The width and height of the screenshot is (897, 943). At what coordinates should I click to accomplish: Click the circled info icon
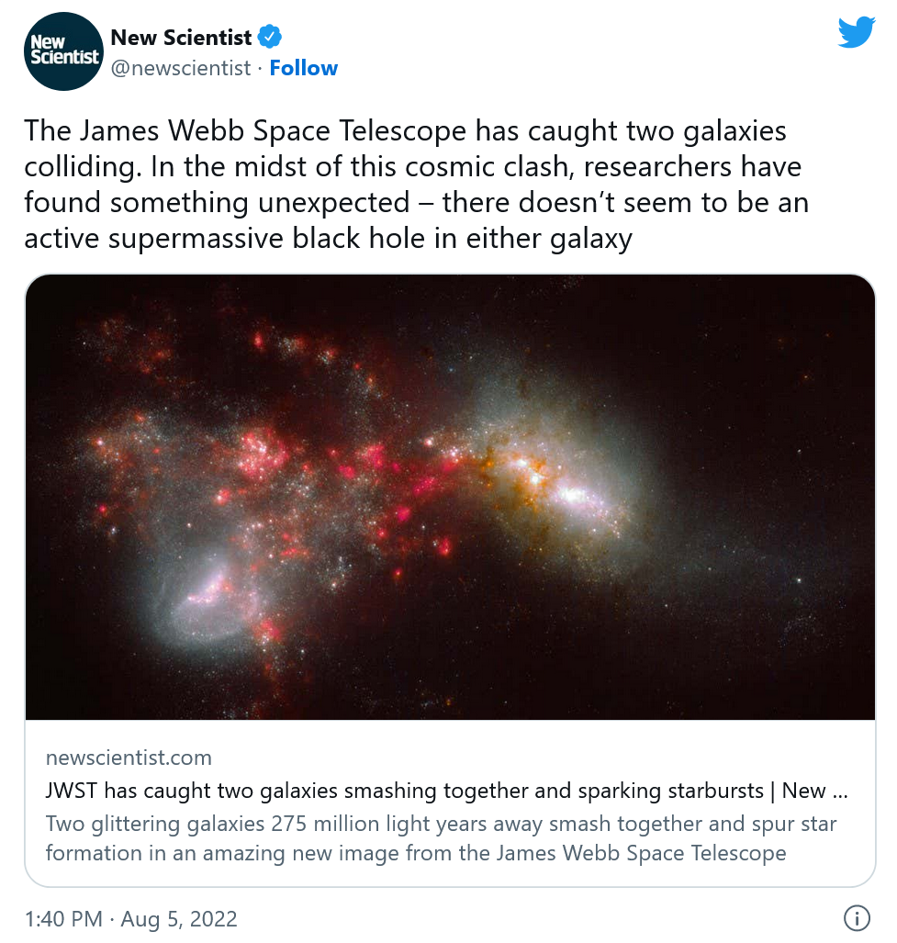(856, 918)
